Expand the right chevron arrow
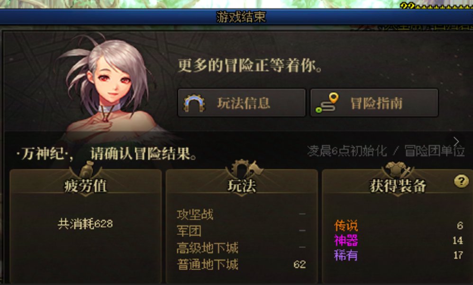Image resolution: width=473 pixels, height=285 pixels. [x=456, y=141]
